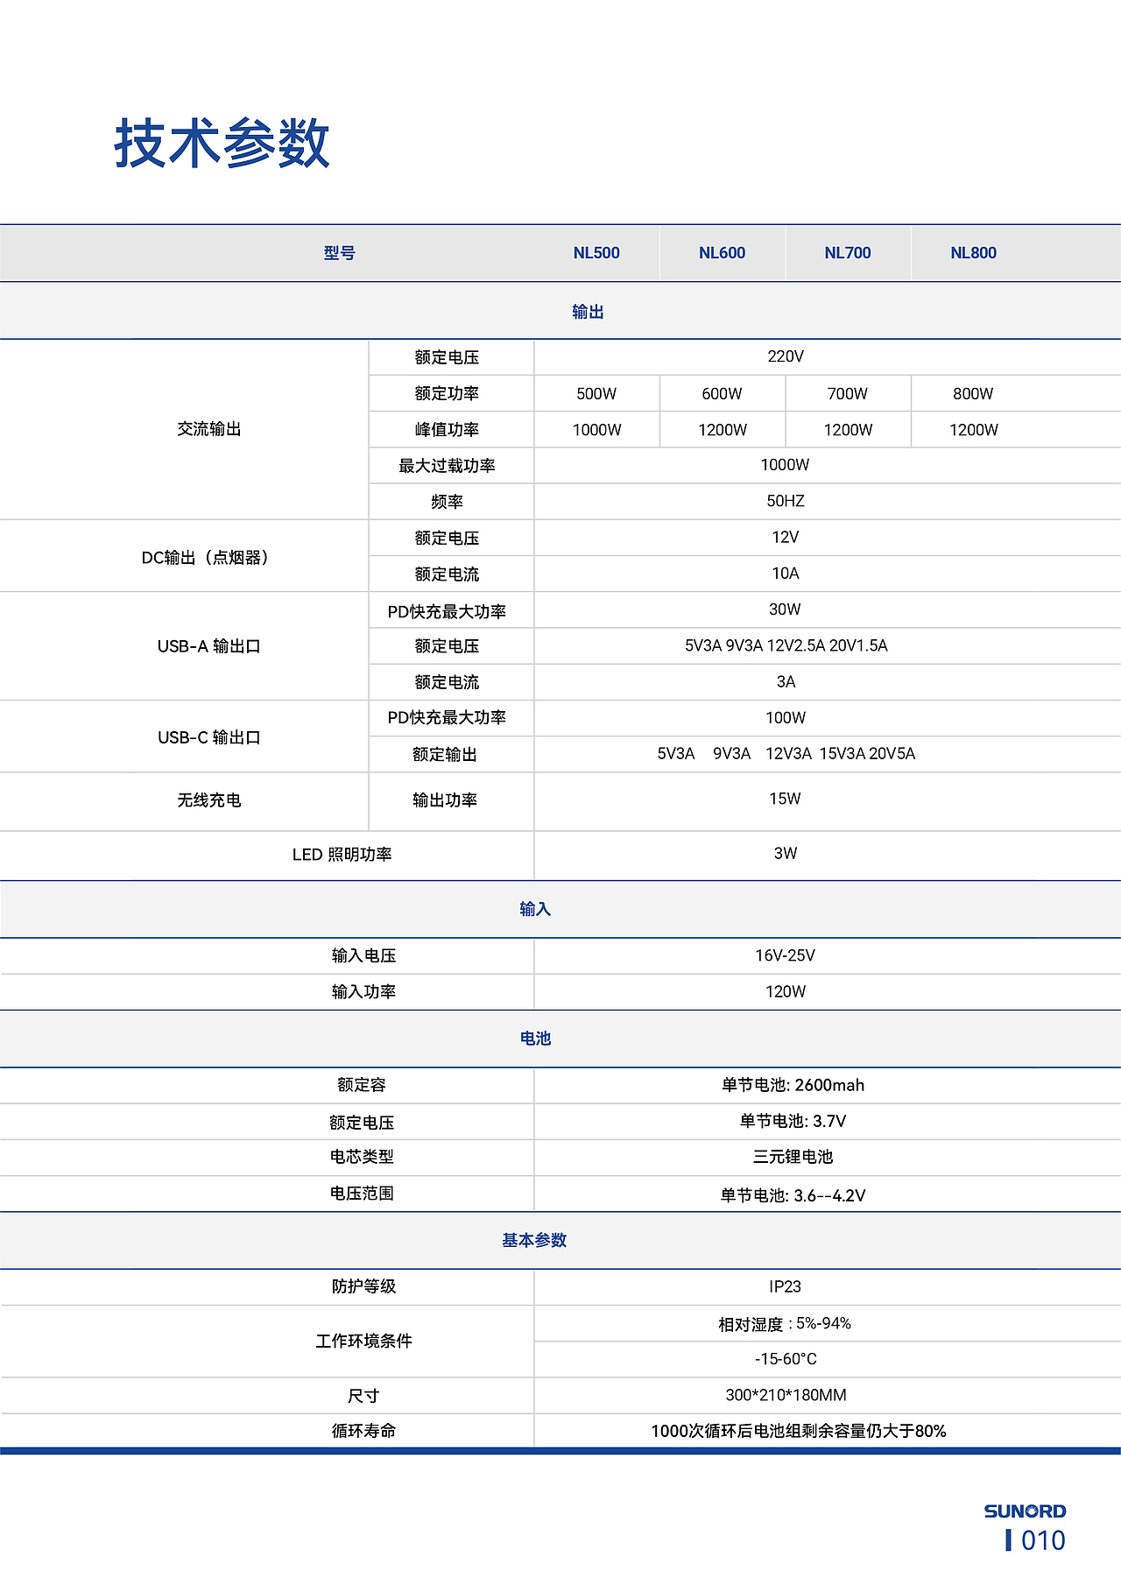Click the 输入电压 label
The width and height of the screenshot is (1121, 1585).
pos(363,955)
